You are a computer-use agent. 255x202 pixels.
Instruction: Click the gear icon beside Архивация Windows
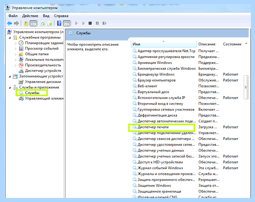point(134,62)
